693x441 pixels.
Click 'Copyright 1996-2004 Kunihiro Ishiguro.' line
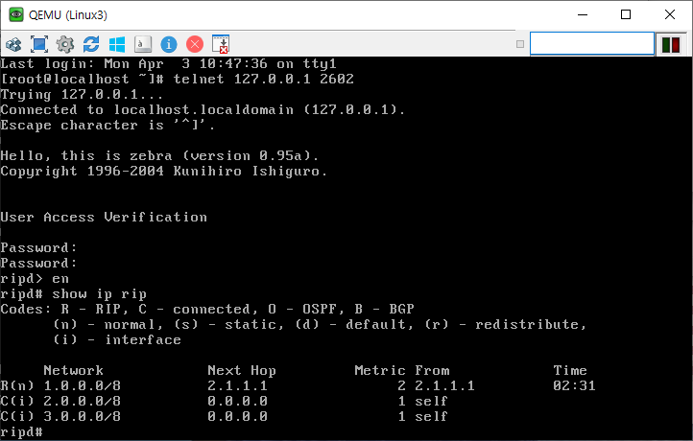(x=164, y=172)
